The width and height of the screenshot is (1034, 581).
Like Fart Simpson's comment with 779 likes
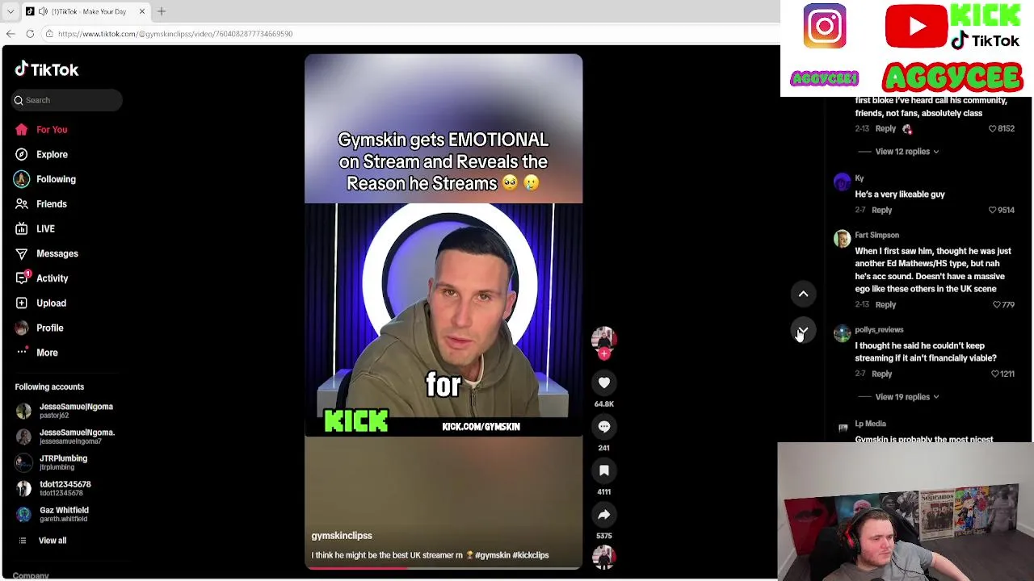996,305
